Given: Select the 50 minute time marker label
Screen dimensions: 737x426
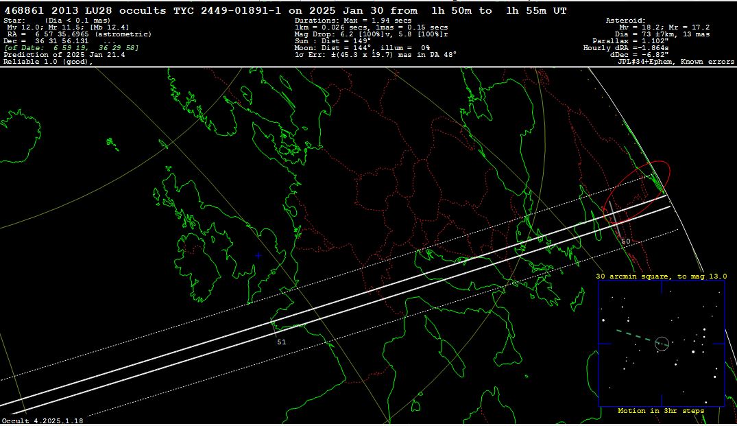Looking at the screenshot, I should click(625, 241).
